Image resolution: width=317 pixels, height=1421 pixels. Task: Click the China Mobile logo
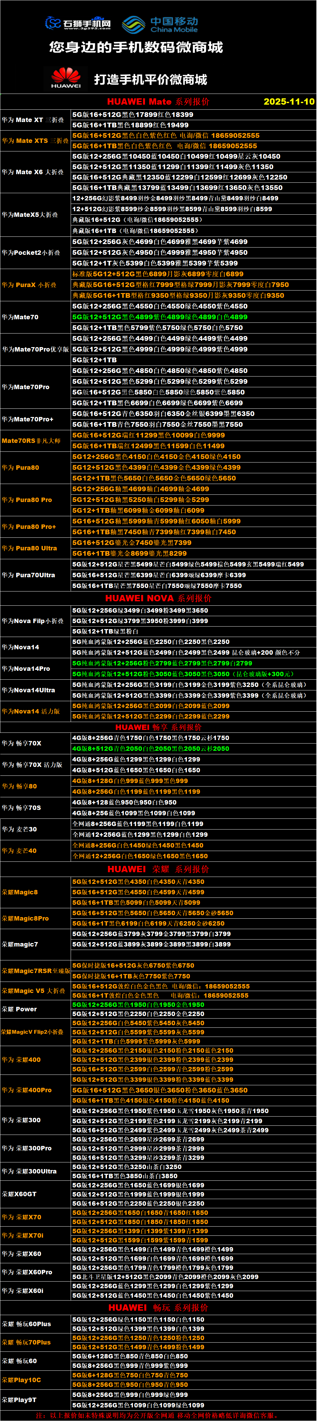tap(160, 24)
